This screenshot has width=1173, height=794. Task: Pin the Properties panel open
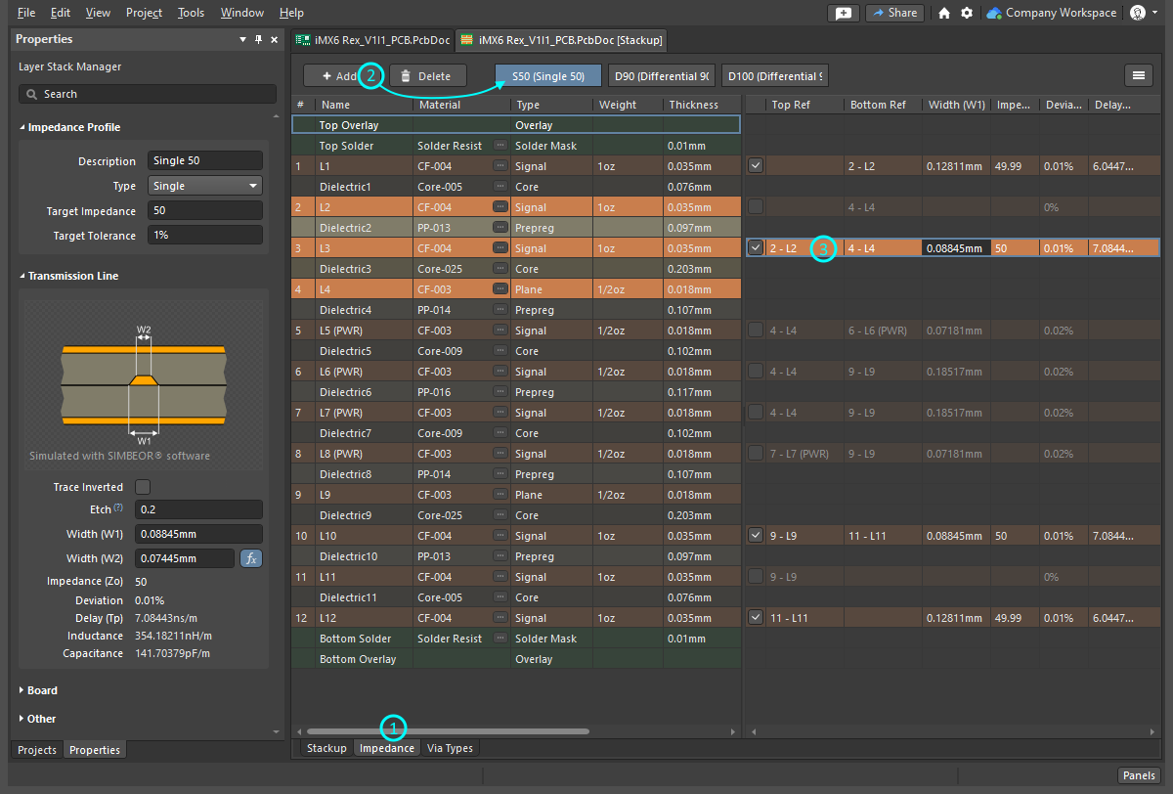258,39
